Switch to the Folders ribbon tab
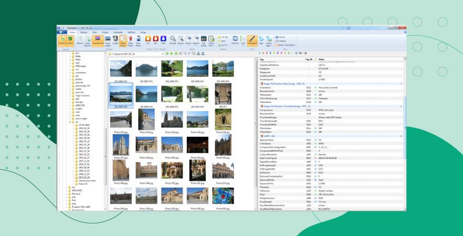 click(84, 32)
